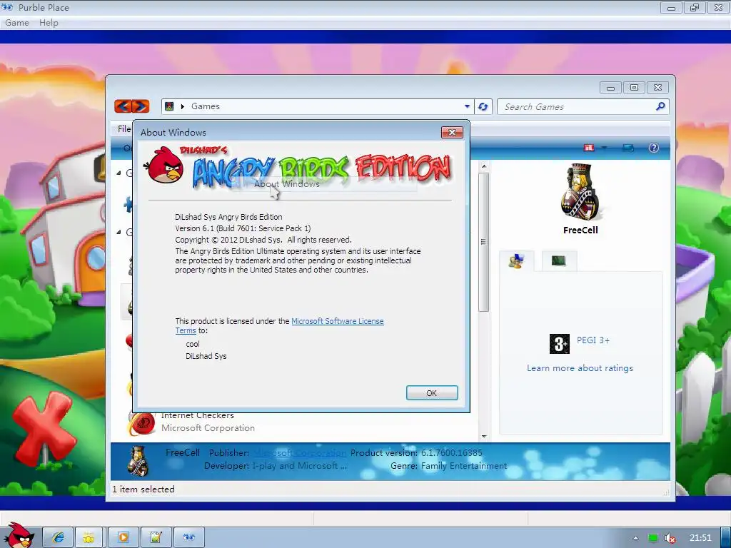Click in the Search Games field
The image size is (731, 548).
pyautogui.click(x=583, y=107)
